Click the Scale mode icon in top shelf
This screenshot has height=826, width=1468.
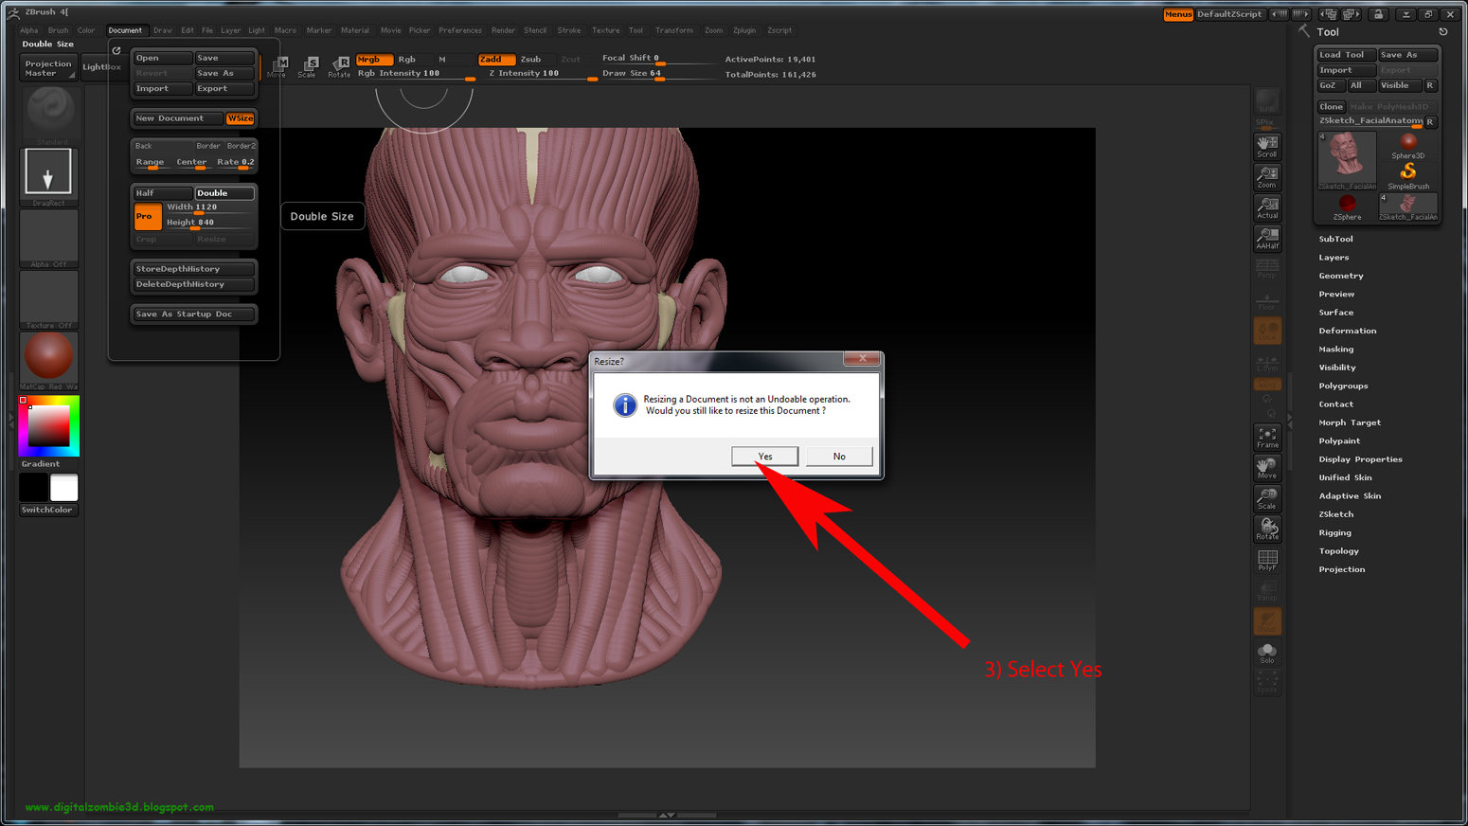click(308, 66)
